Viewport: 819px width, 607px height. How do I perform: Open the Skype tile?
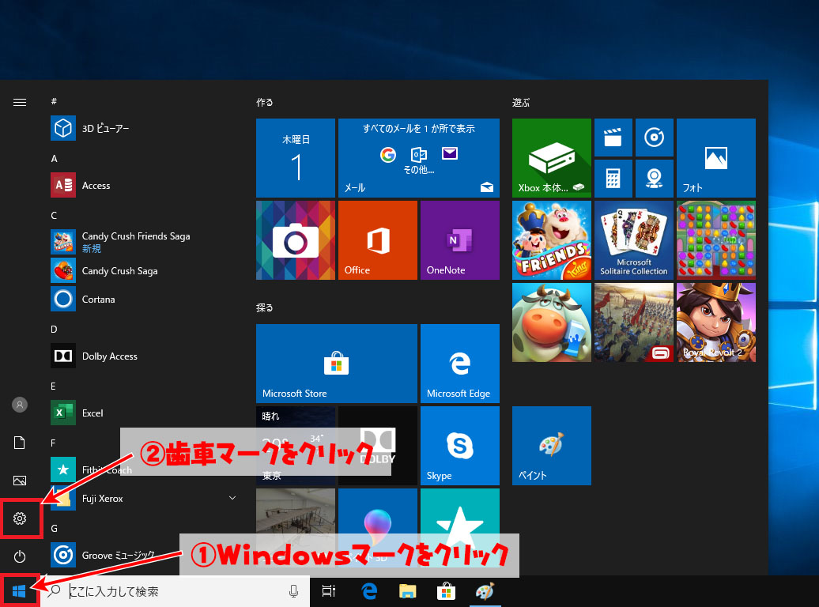point(459,446)
